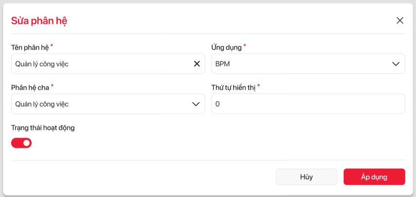Expand the Ứng dụng dropdown chevron

pos(396,64)
